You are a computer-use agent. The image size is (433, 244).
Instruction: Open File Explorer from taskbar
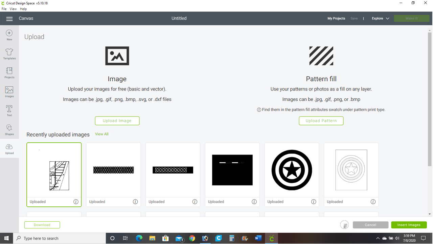point(152,238)
